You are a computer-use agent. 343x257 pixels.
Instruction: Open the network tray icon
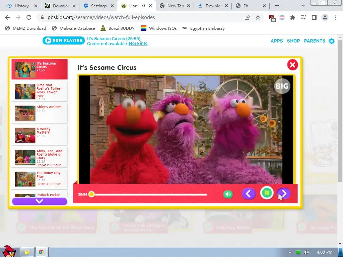[298, 252]
